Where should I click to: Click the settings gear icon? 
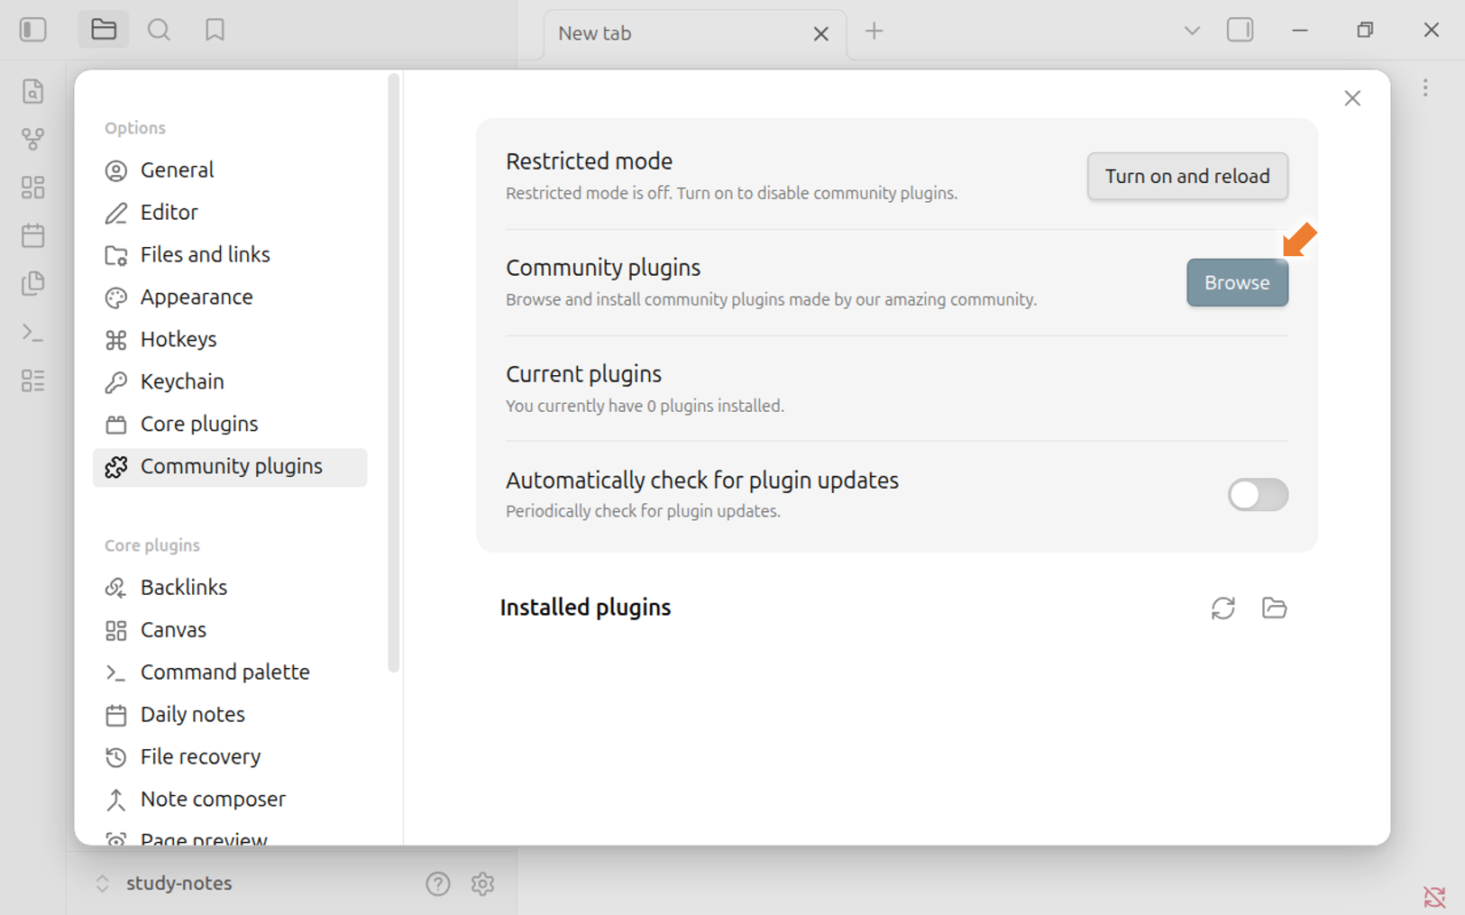[482, 884]
